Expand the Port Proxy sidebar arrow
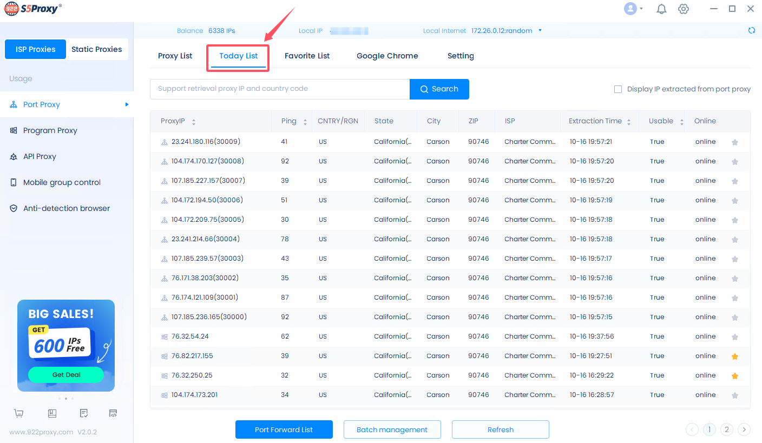The image size is (762, 443). [127, 104]
